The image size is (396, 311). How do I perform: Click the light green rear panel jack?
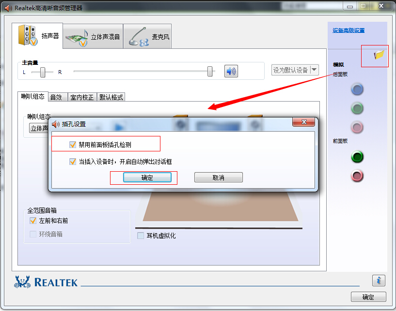point(357,108)
